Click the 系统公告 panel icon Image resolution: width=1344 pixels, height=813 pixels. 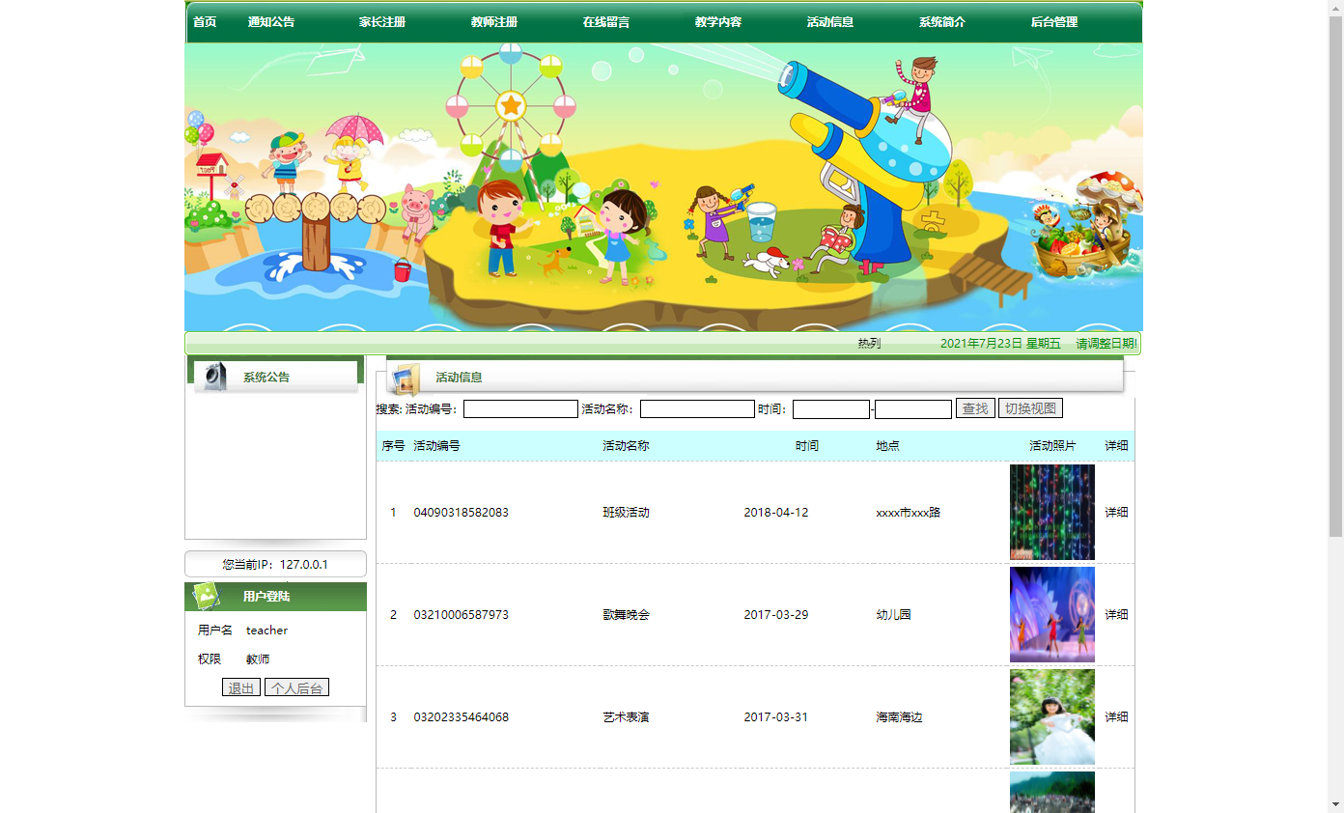[214, 377]
